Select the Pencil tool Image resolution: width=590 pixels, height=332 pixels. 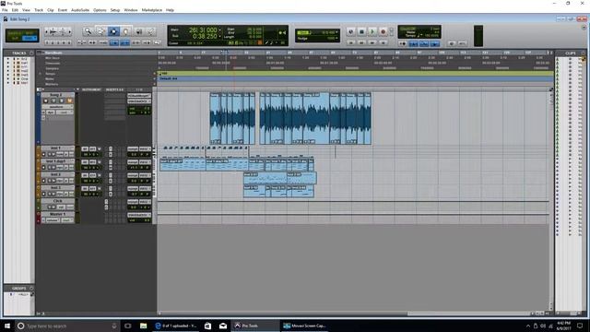(x=151, y=31)
